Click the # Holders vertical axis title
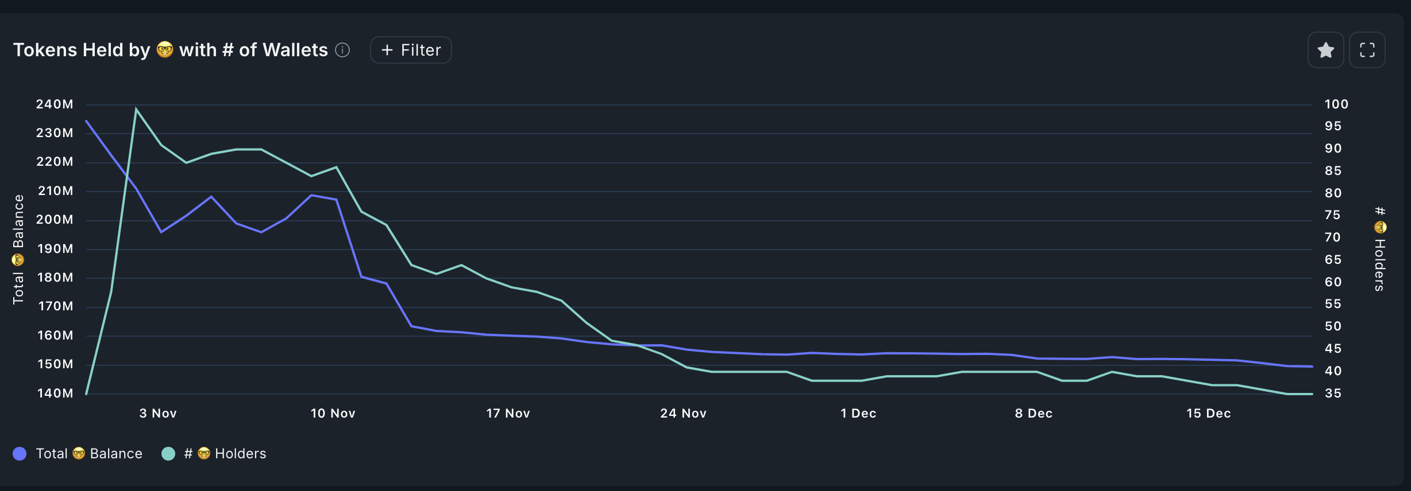Screen dimensions: 1411x491 (x=1380, y=249)
